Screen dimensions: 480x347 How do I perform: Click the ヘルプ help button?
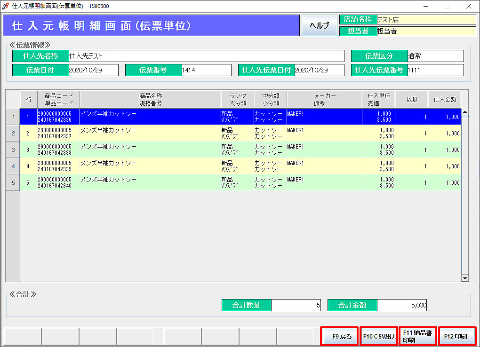[319, 25]
